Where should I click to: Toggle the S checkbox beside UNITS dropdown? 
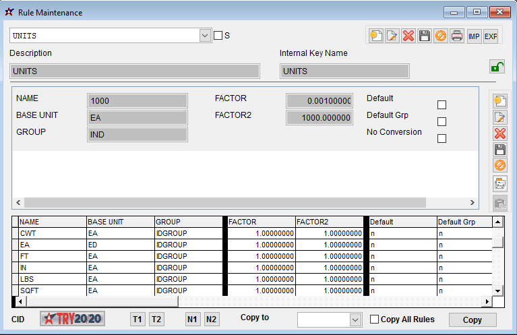click(218, 36)
